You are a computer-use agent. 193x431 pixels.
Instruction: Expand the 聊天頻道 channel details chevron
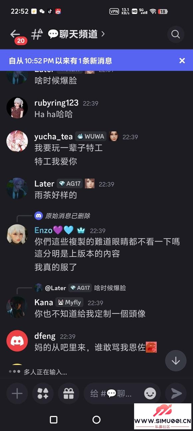pos(103,34)
